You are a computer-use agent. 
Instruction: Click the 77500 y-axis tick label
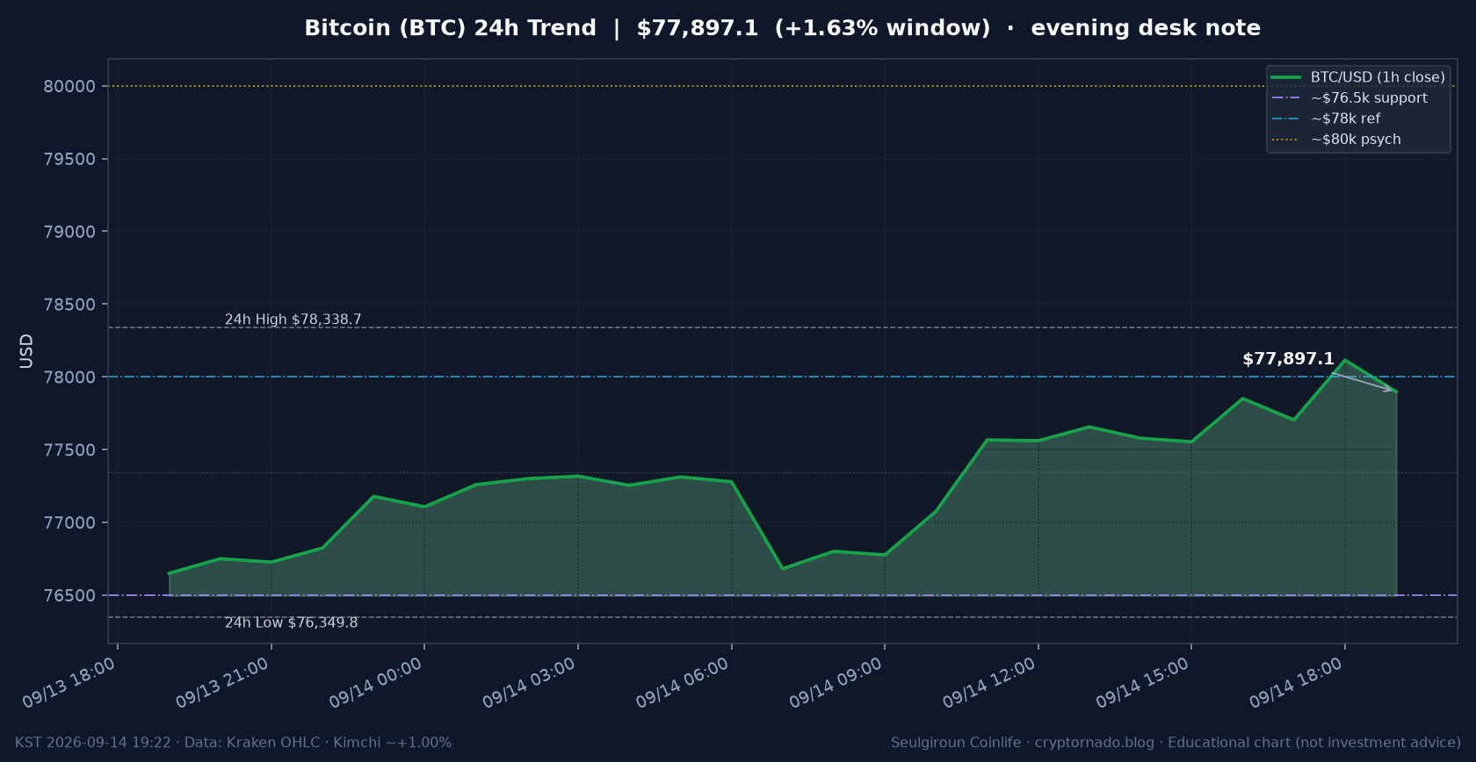69,450
